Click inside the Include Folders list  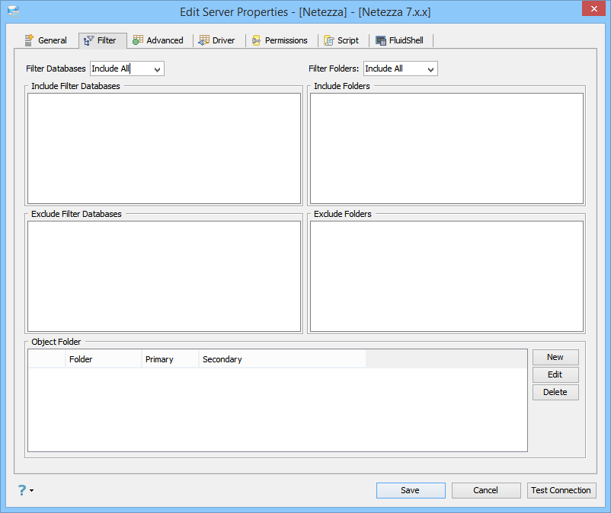(446, 148)
